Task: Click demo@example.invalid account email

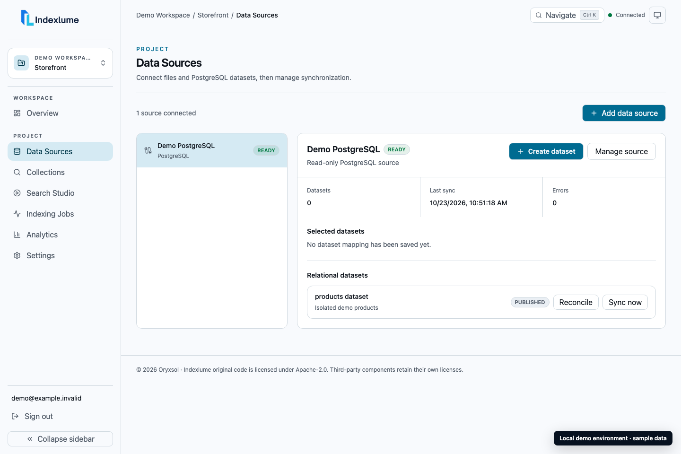Action: tap(46, 398)
